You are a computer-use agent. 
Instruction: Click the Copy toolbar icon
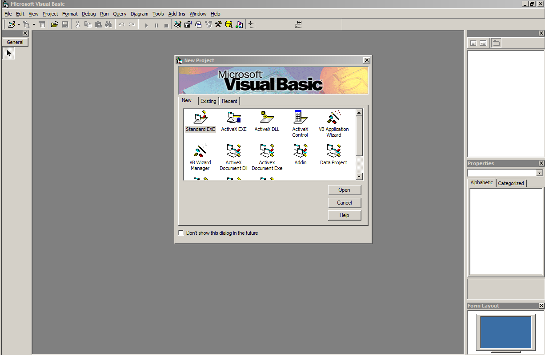88,25
